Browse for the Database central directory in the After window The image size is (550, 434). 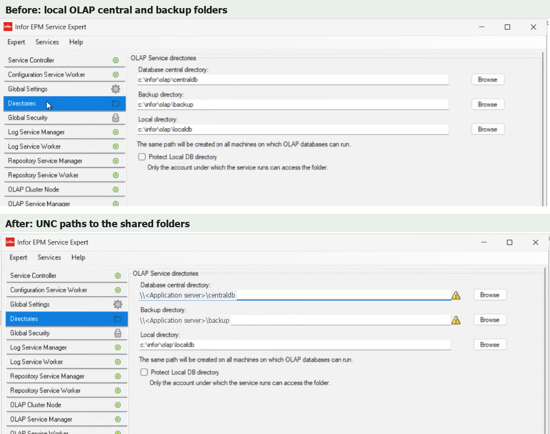pos(490,295)
